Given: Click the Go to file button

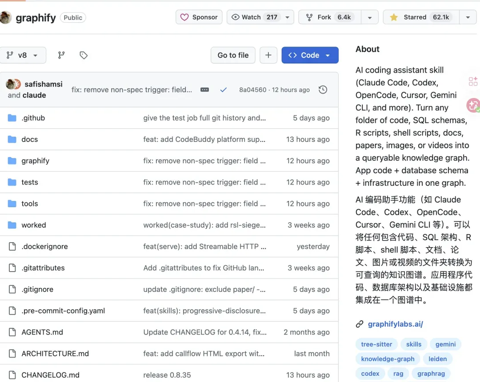Looking at the screenshot, I should tap(233, 55).
